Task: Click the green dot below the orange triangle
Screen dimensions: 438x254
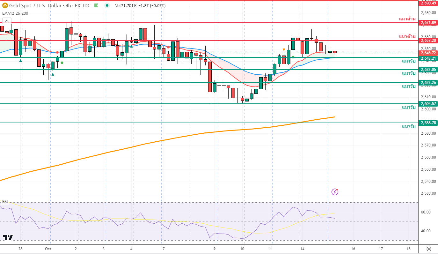Action: tap(293, 57)
